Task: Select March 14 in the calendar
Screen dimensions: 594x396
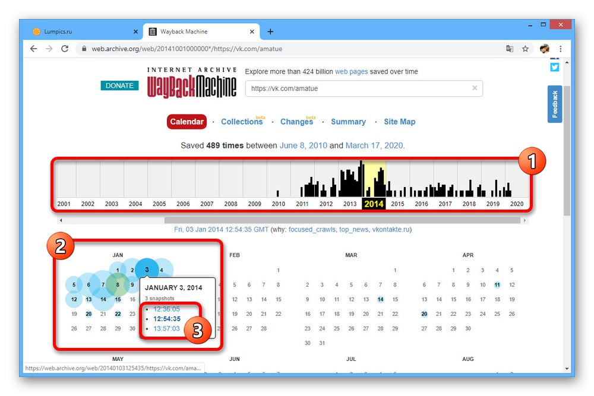Action: click(380, 299)
